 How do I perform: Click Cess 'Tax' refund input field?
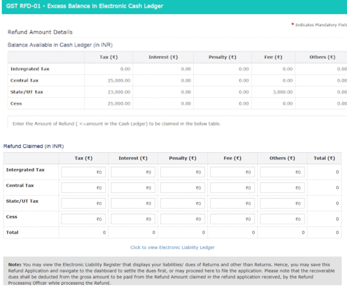pos(83,219)
